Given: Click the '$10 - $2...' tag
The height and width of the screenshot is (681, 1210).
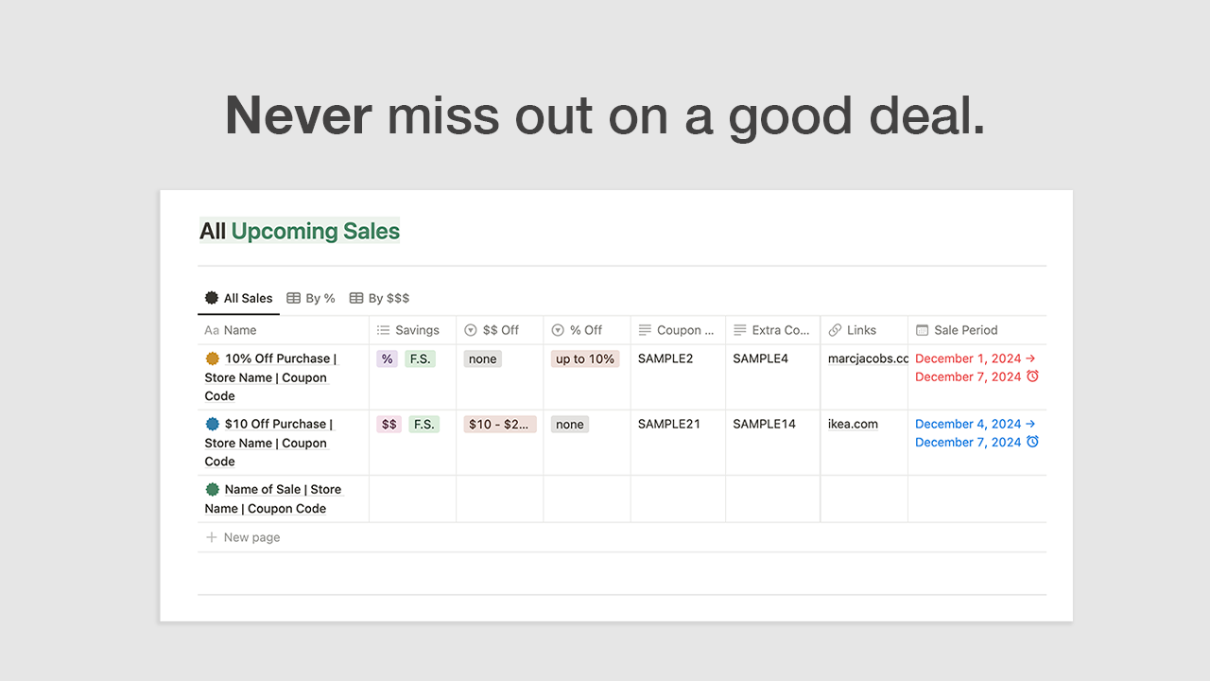Looking at the screenshot, I should [500, 424].
